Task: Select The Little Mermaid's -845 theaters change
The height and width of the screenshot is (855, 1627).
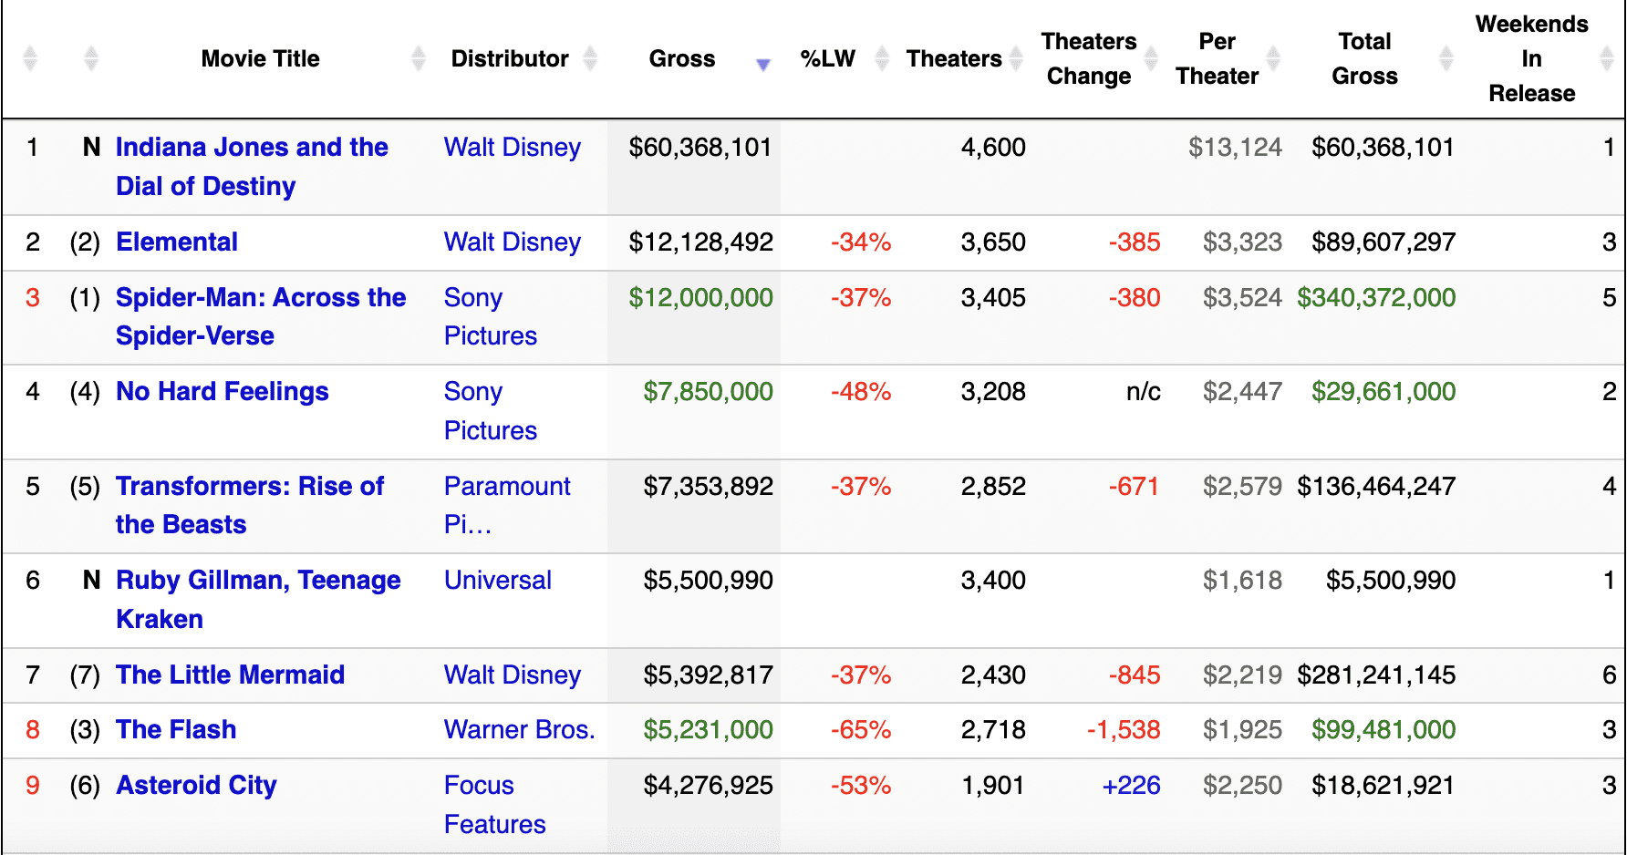Action: pos(1135,675)
